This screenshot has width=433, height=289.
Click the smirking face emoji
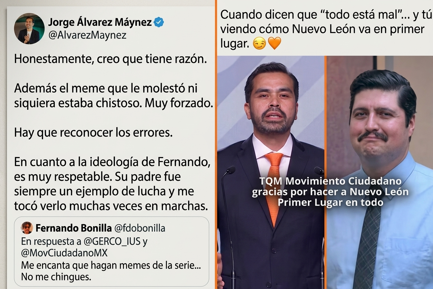[259, 44]
